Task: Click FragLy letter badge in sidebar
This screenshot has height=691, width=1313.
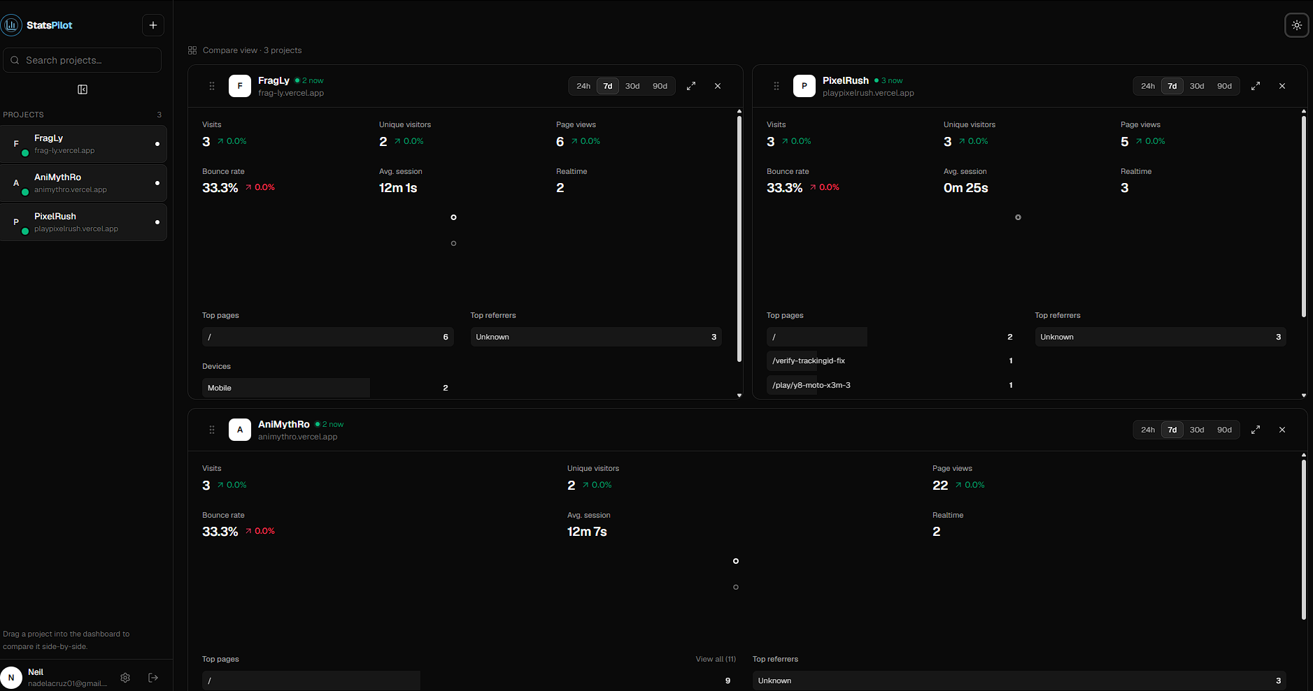Action: pyautogui.click(x=16, y=144)
